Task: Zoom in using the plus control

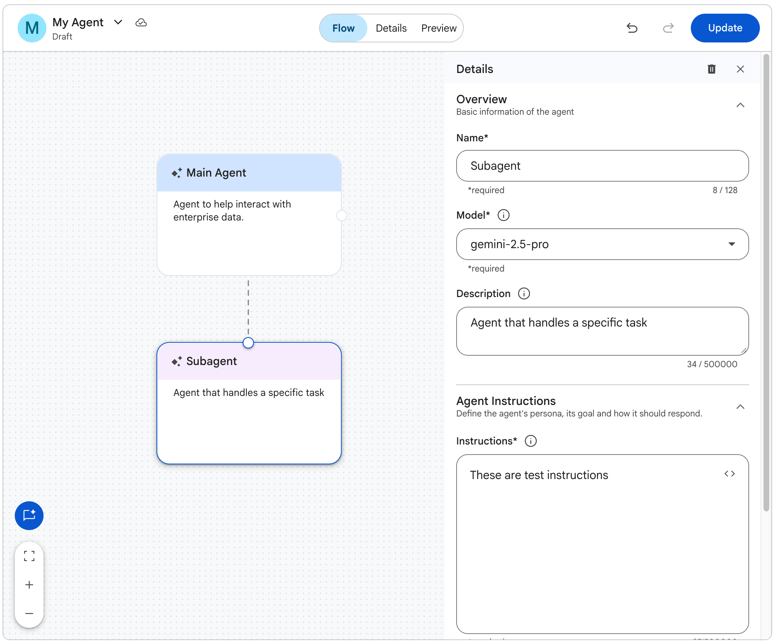Action: pos(29,585)
